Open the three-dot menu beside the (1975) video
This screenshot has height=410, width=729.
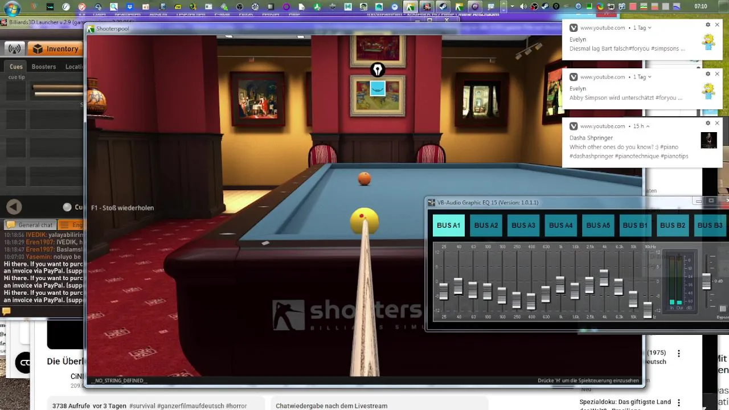[678, 354]
